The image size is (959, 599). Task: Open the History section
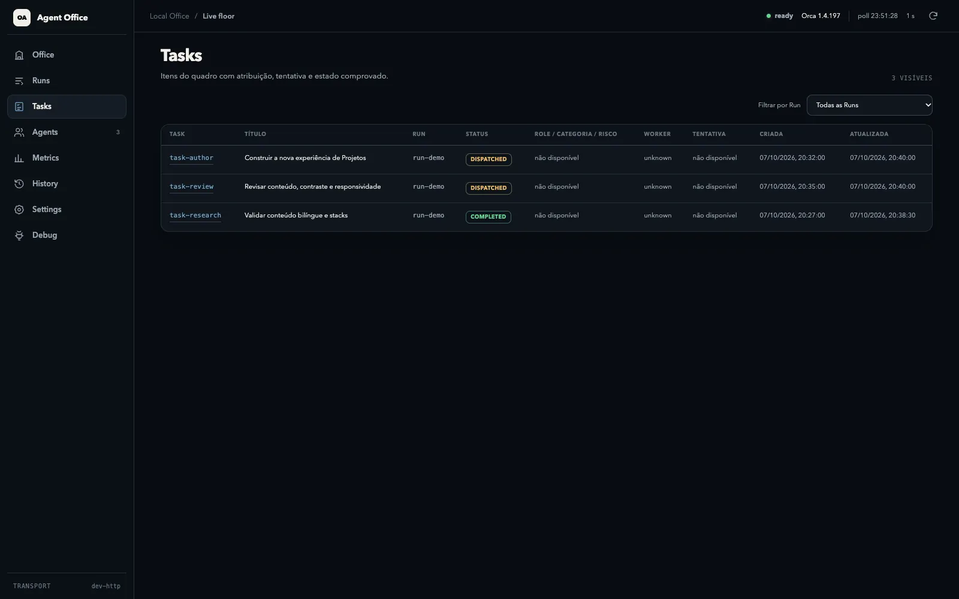pos(67,184)
